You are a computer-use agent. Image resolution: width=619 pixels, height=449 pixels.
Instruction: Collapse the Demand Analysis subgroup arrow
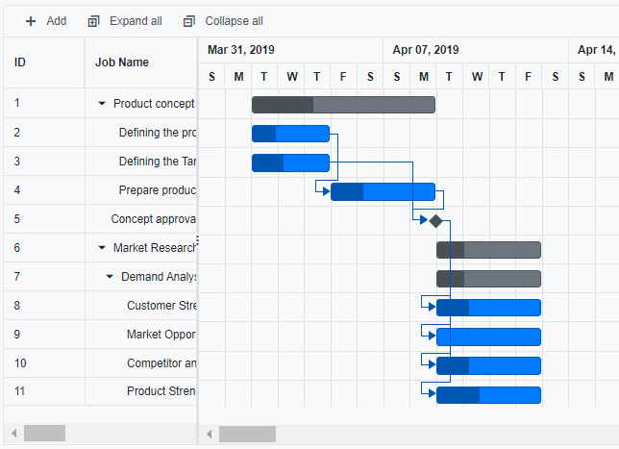[110, 277]
